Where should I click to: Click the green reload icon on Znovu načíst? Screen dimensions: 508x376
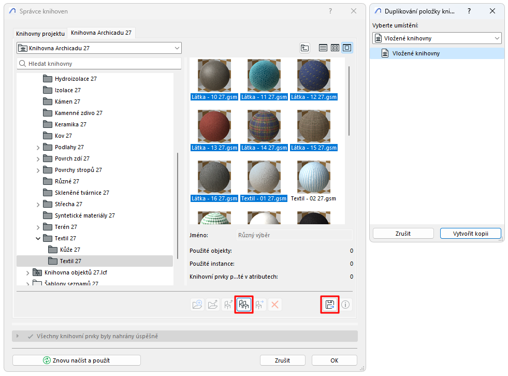[47, 360]
